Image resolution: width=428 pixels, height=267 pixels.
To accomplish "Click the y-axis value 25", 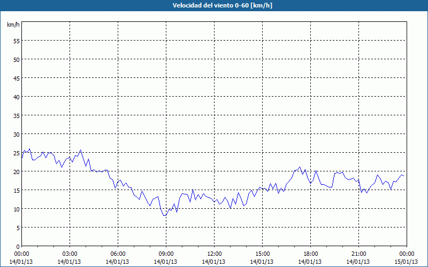I will [17, 154].
